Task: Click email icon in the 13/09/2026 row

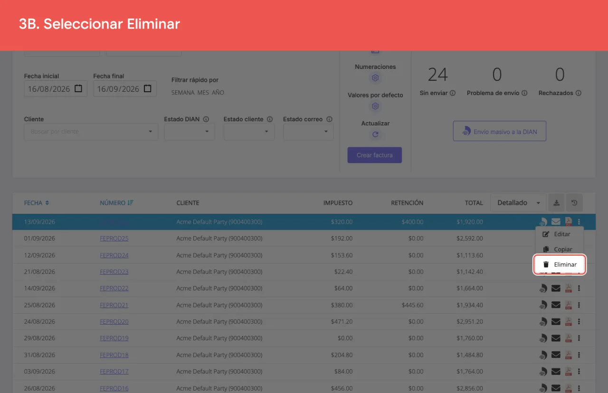Action: 556,221
